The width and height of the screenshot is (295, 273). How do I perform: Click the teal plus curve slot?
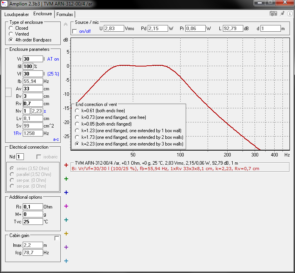point(66,220)
